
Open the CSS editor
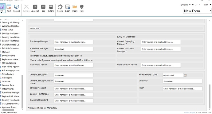click(43, 8)
